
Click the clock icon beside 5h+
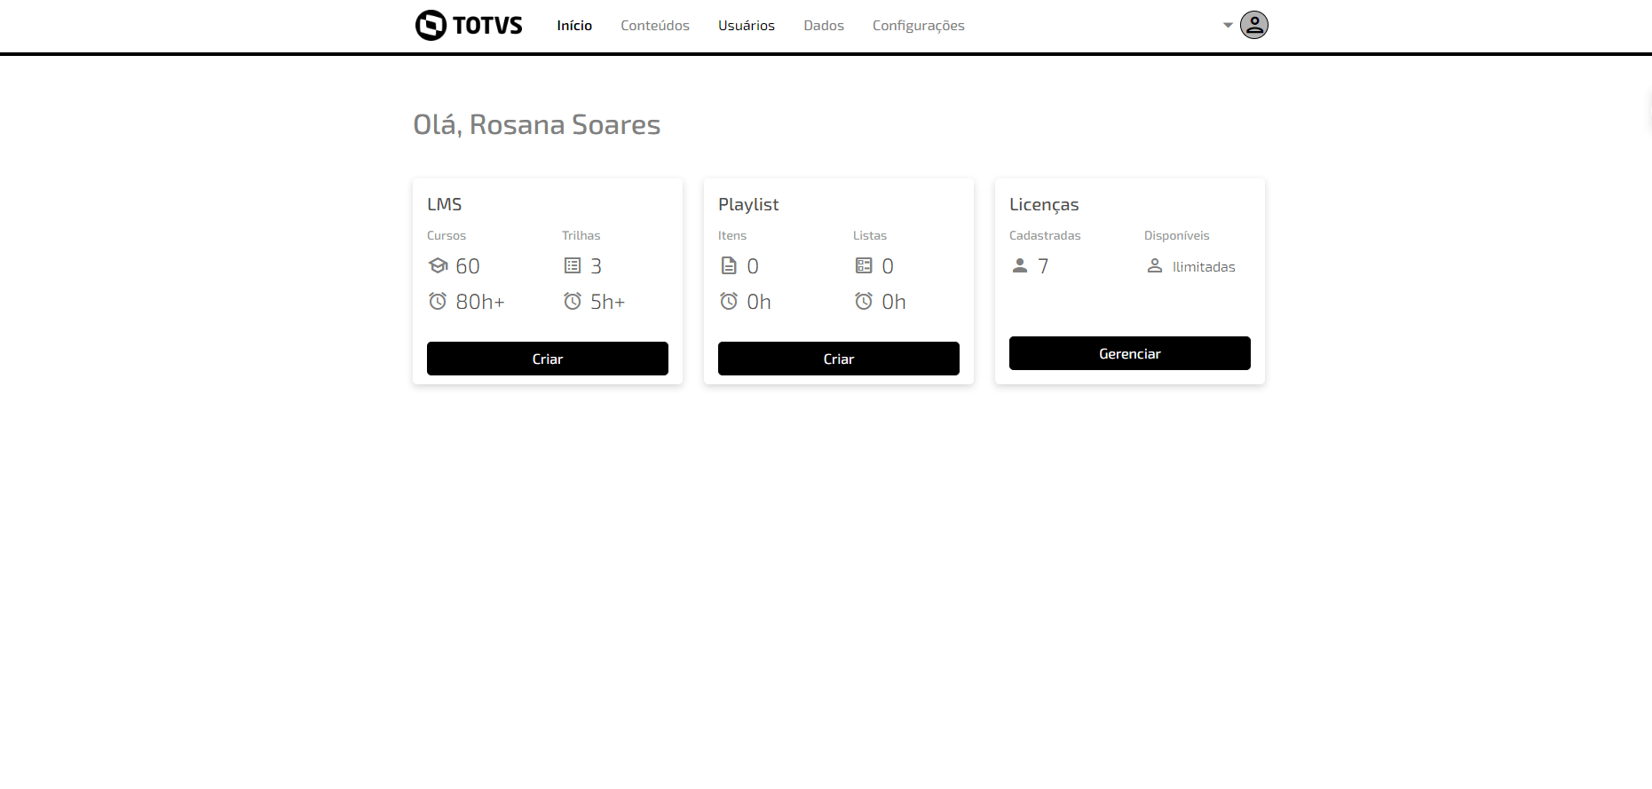coord(573,301)
